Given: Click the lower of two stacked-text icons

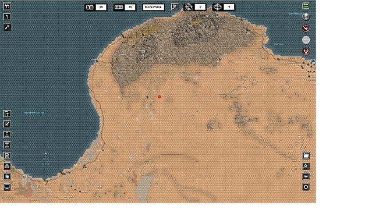Looking at the screenshot, I should tap(7, 145).
